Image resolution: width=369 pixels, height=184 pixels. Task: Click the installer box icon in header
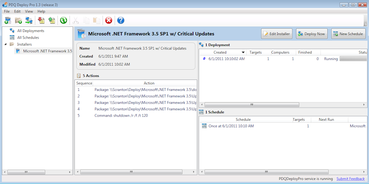[81, 34]
